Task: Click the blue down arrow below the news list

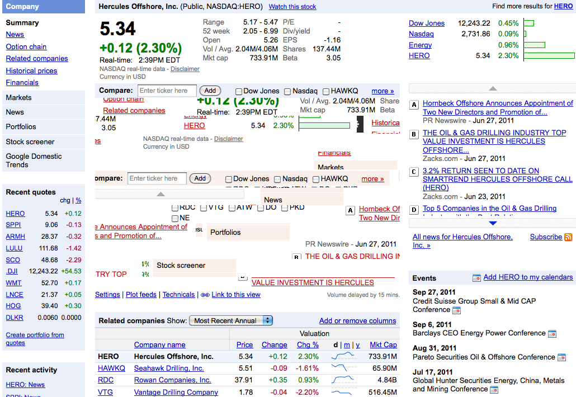Action: click(x=493, y=223)
